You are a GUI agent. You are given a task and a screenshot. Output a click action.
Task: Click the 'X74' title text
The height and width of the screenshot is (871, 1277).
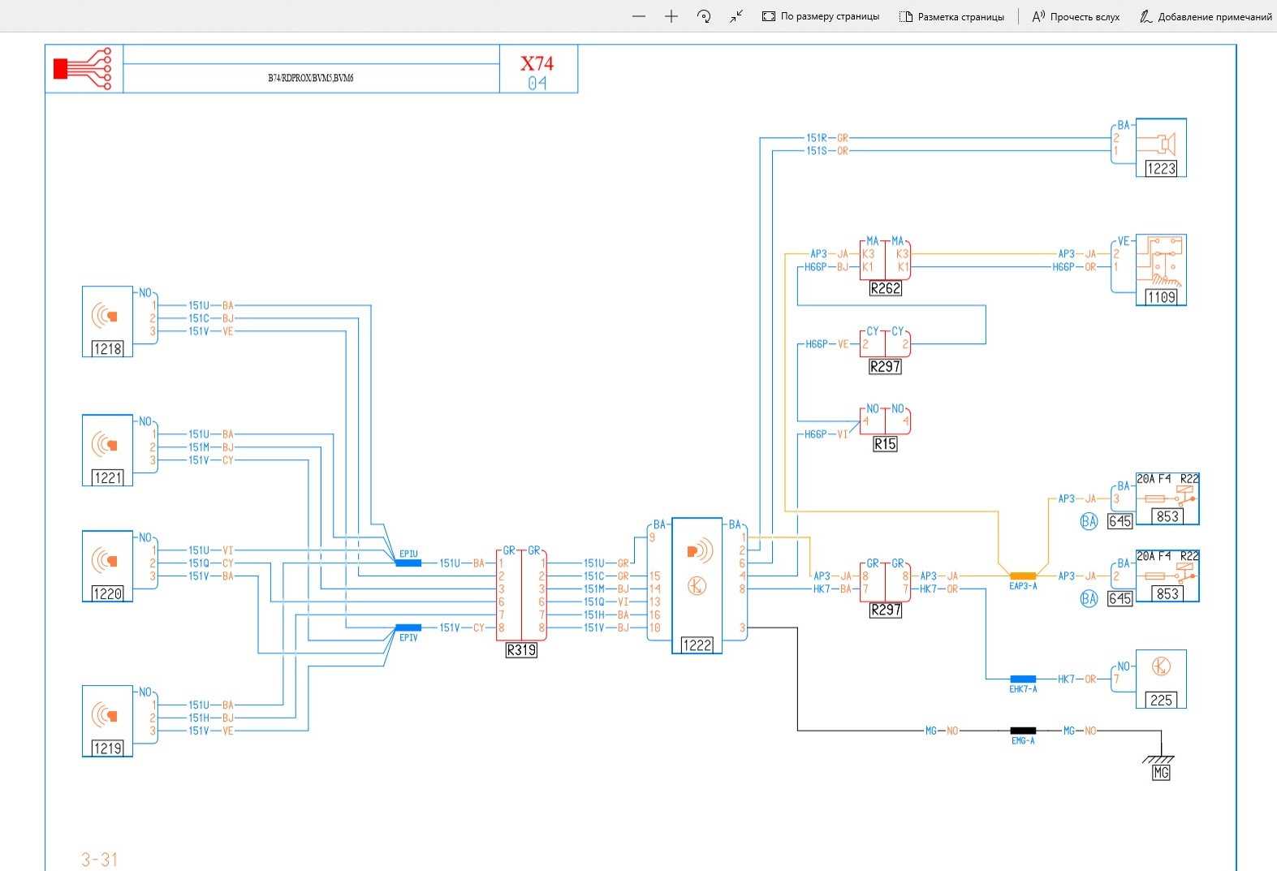pos(537,63)
